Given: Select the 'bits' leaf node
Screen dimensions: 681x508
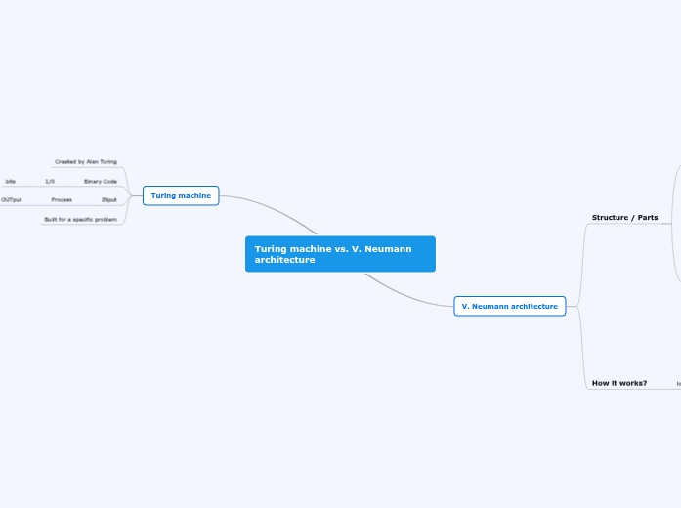Looking at the screenshot, I should click(10, 181).
